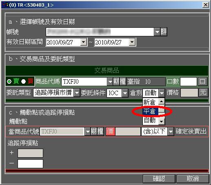Click the 權 options button in trading product row
The height and width of the screenshot is (185, 211).
123,82
